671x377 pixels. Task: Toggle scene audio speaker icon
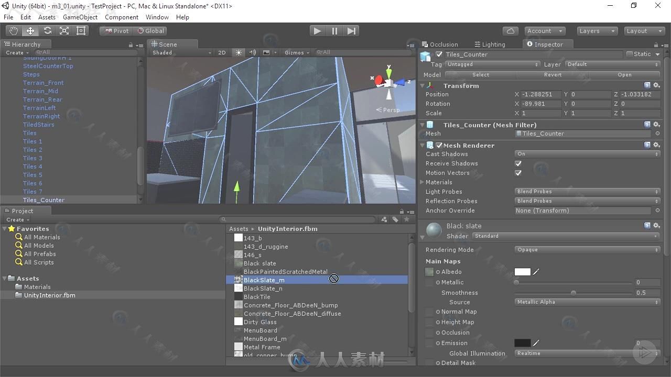253,52
